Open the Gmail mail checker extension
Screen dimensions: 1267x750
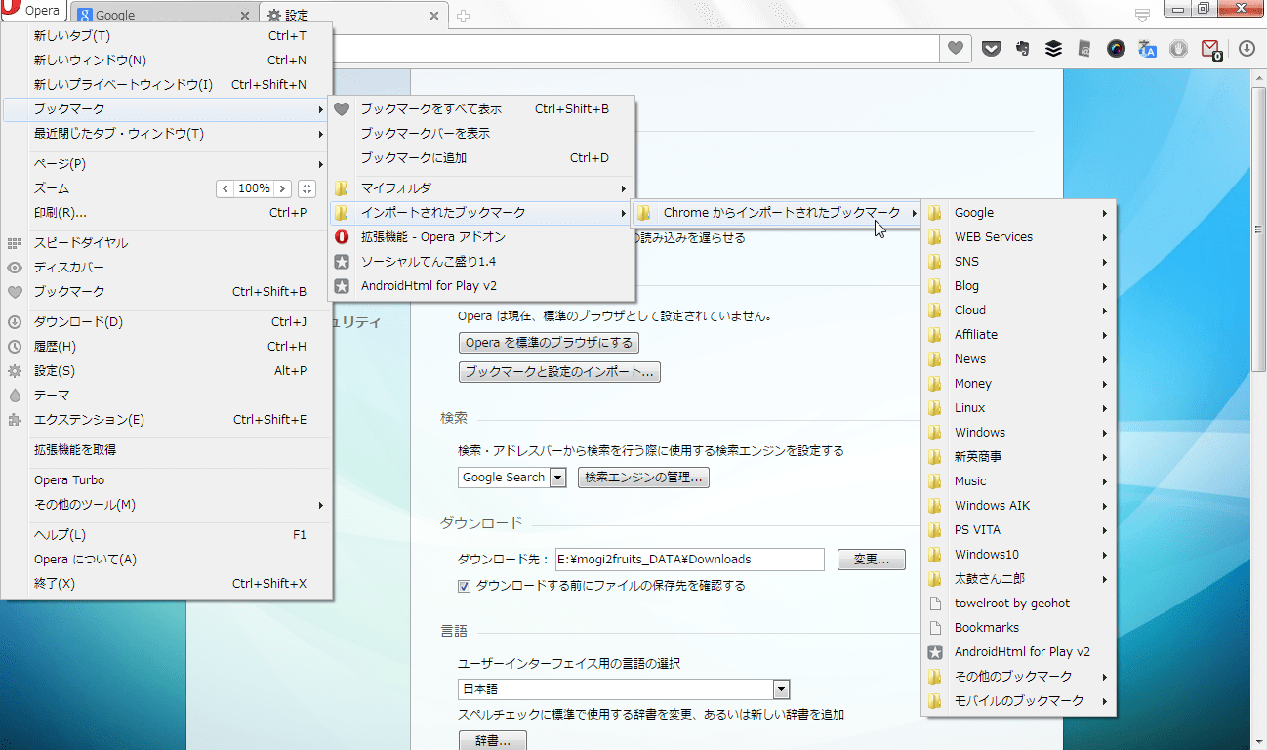tap(1210, 49)
